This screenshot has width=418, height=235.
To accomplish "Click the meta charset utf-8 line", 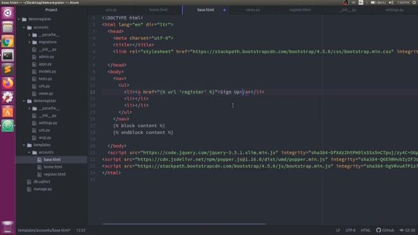I will click(143, 38).
